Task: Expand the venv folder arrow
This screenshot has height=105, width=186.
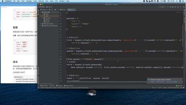Action: tap(42, 16)
